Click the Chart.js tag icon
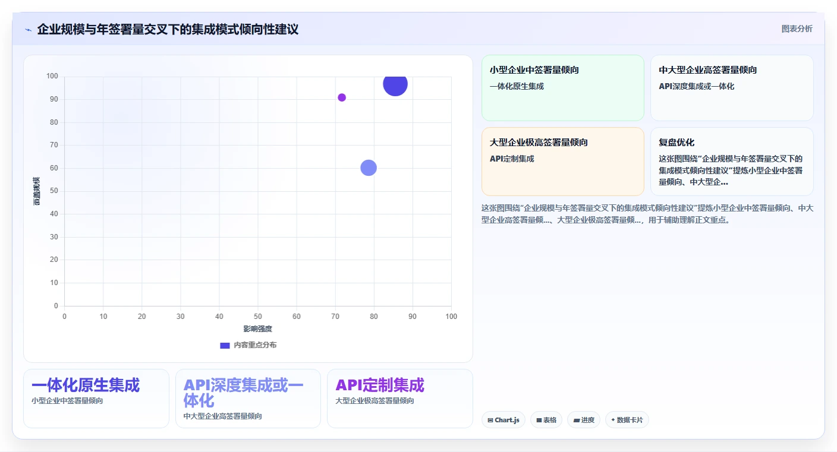This screenshot has height=452, width=837. (x=490, y=420)
